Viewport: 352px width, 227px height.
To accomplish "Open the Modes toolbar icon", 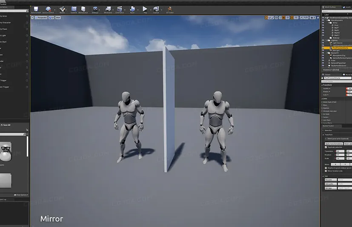I will (x=62, y=10).
